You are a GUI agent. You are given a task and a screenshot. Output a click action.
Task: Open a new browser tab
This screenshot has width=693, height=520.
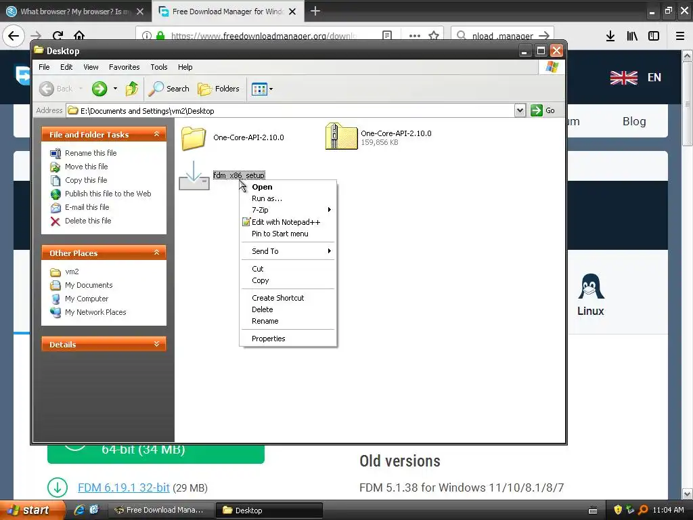click(x=315, y=11)
